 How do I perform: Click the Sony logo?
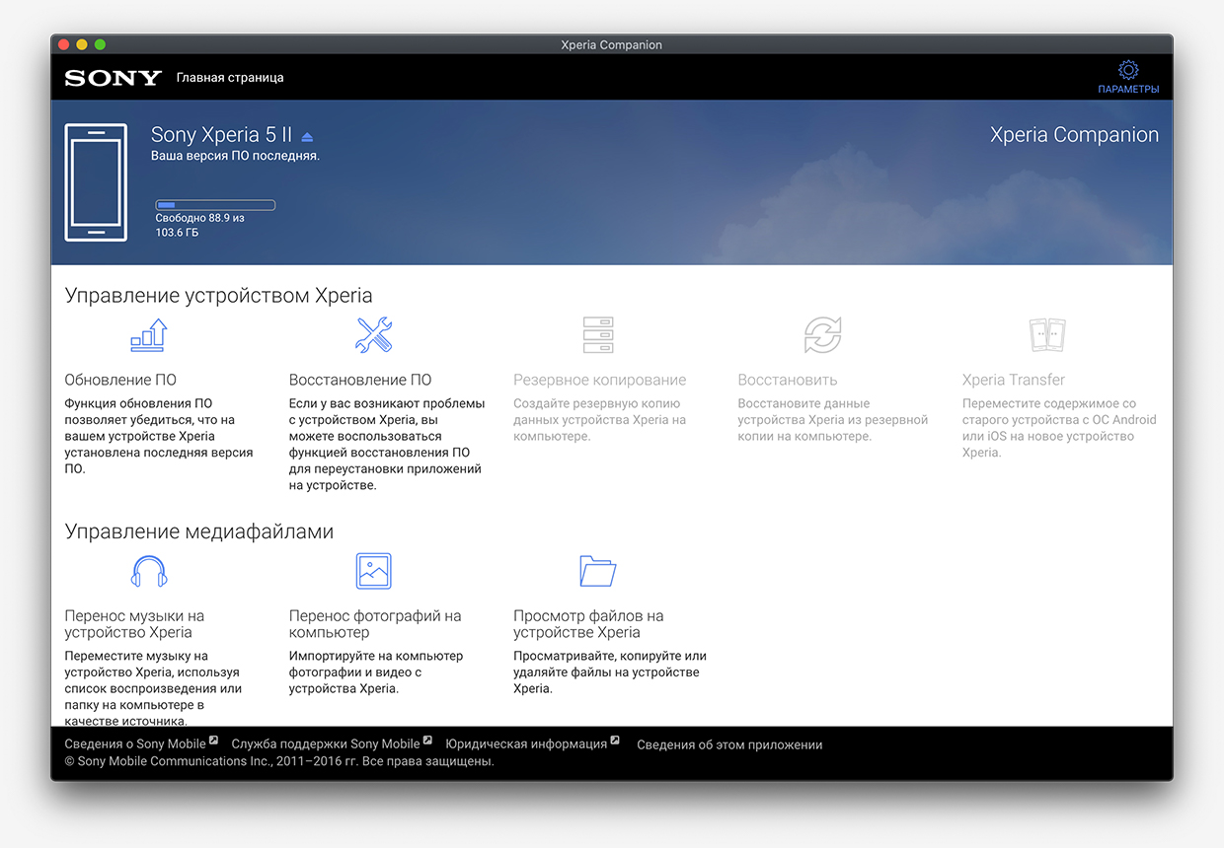click(113, 78)
